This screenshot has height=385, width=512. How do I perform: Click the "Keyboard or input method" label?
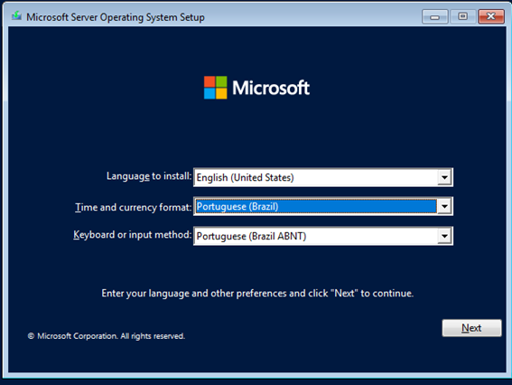point(132,235)
